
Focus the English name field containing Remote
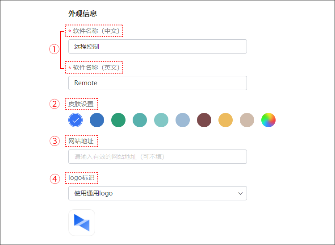point(158,83)
